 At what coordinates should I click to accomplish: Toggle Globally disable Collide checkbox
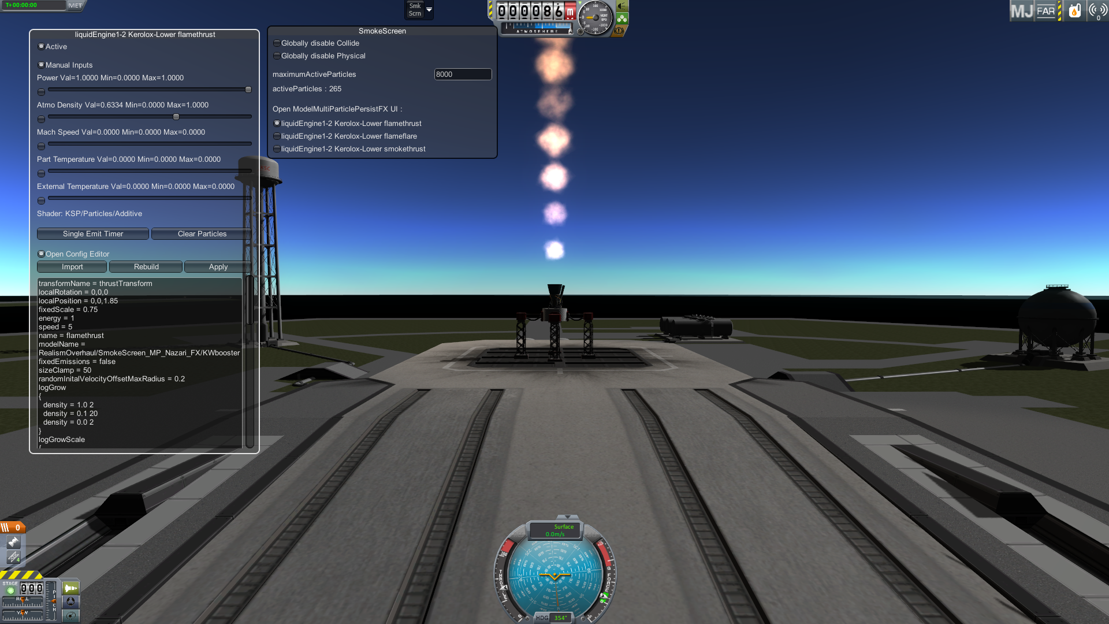[277, 43]
